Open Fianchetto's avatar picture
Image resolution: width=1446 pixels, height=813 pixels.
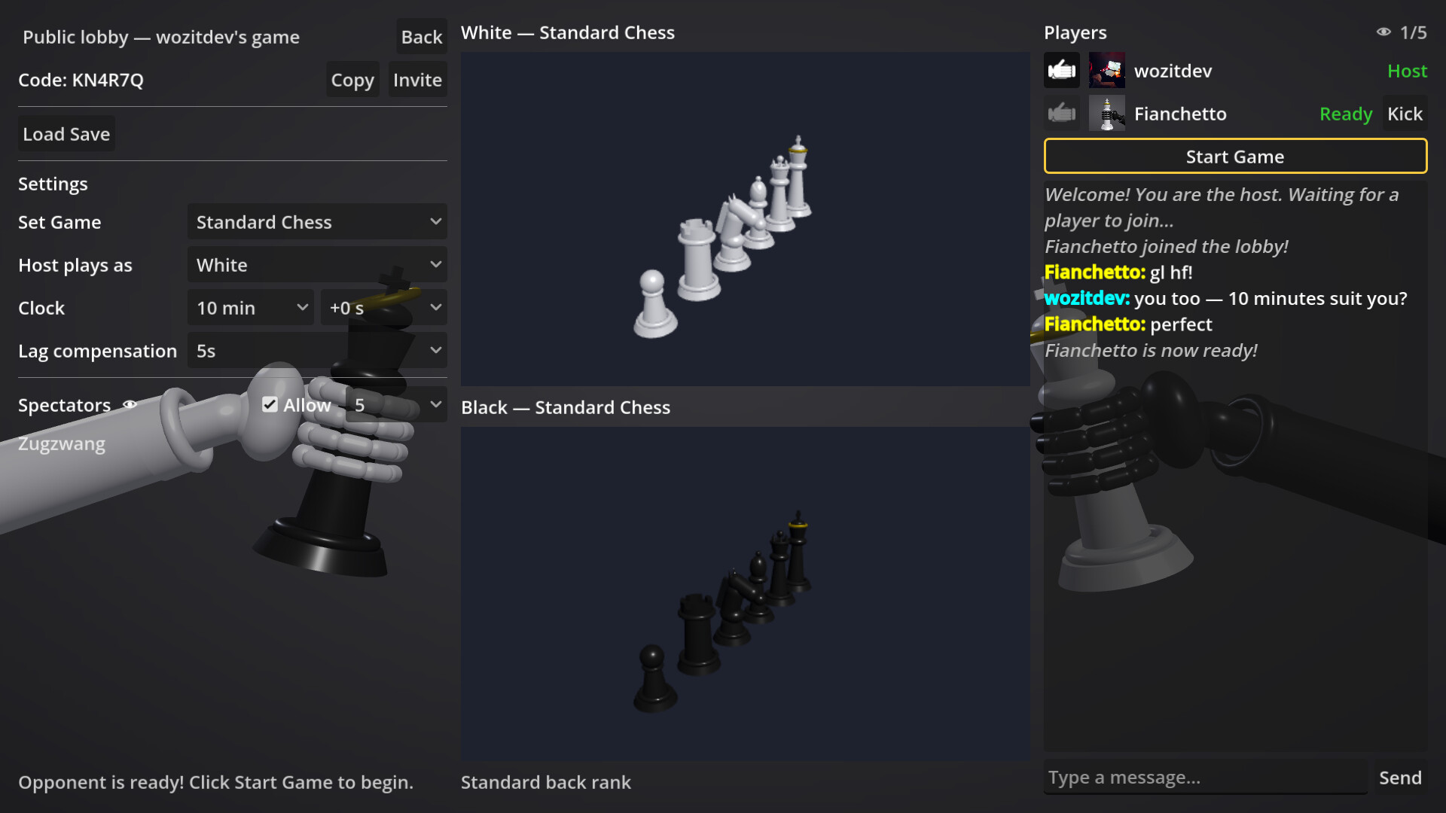click(x=1107, y=114)
